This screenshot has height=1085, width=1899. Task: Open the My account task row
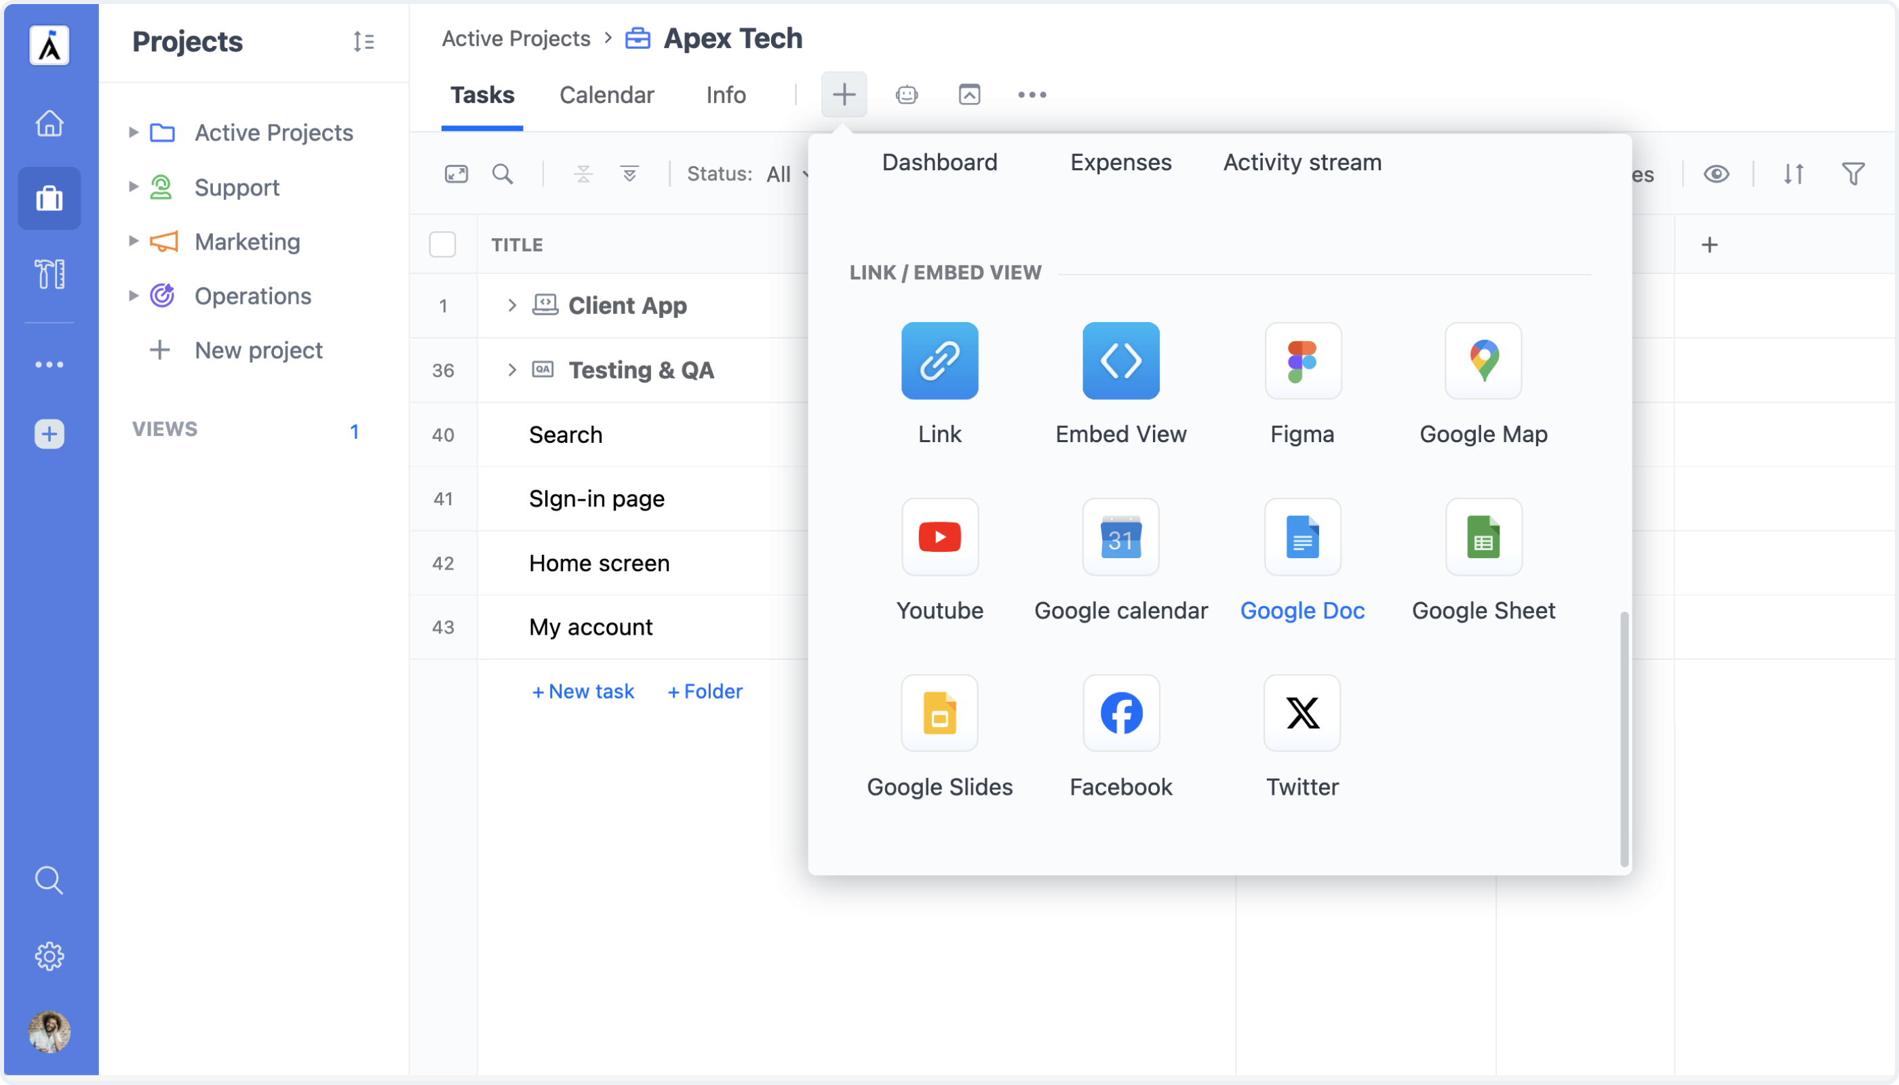(x=590, y=627)
